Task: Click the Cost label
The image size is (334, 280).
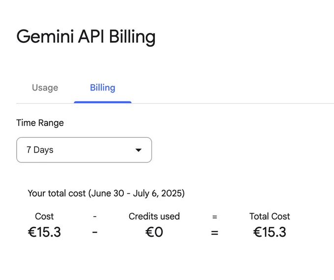Action: pos(44,217)
